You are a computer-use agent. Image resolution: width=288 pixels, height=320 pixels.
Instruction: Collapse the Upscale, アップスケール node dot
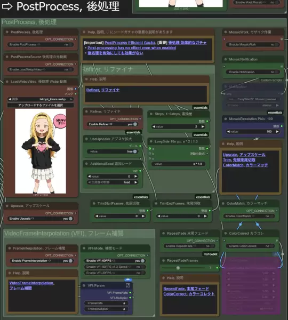(7, 206)
